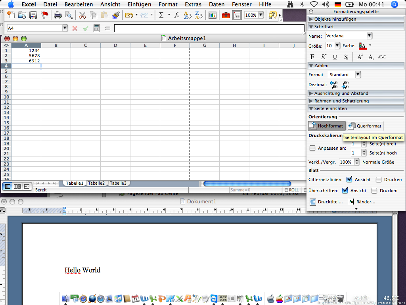Uncheck Gitternetzlinien Ansicht checkbox
The width and height of the screenshot is (406, 305).
(349, 179)
